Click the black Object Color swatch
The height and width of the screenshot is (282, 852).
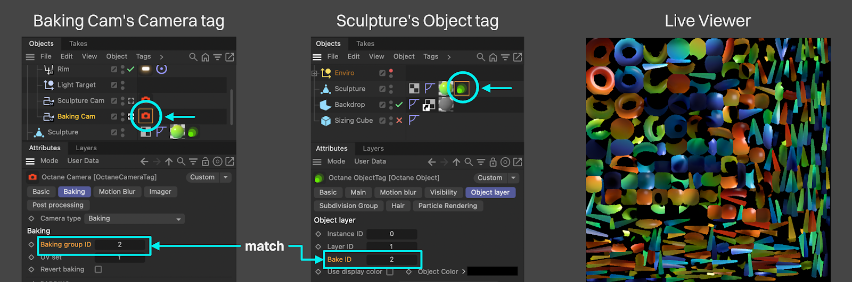point(492,271)
